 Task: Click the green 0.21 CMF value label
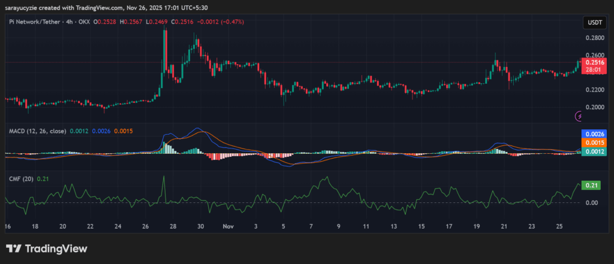[x=592, y=186]
